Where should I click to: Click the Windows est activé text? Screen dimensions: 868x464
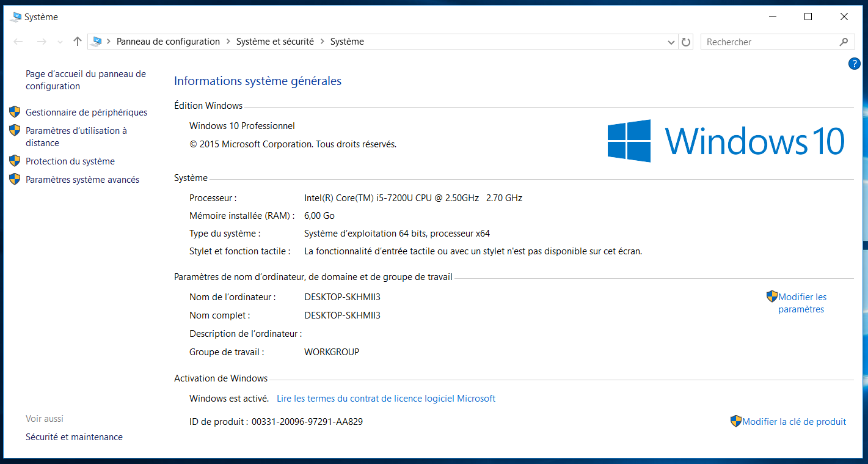point(229,399)
